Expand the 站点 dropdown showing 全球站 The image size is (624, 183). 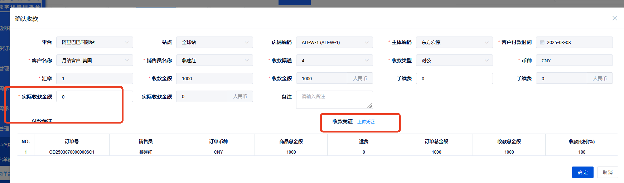(214, 42)
